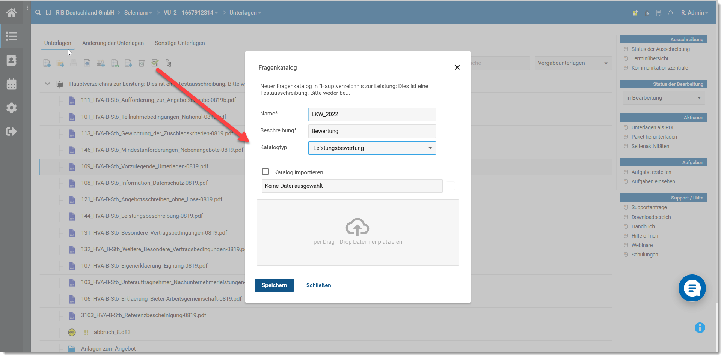Open the list menu icon in sidebar
This screenshot has width=724, height=358.
point(11,36)
